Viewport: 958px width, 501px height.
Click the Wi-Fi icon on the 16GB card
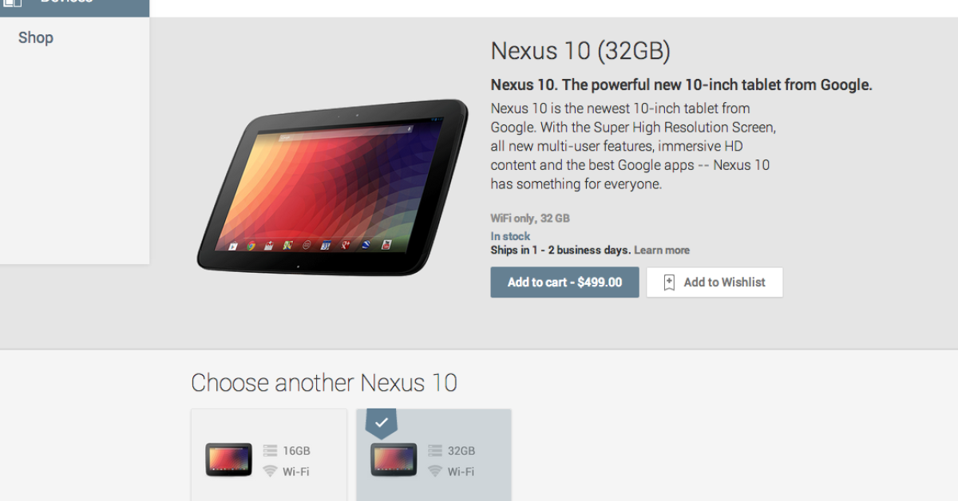pyautogui.click(x=270, y=471)
